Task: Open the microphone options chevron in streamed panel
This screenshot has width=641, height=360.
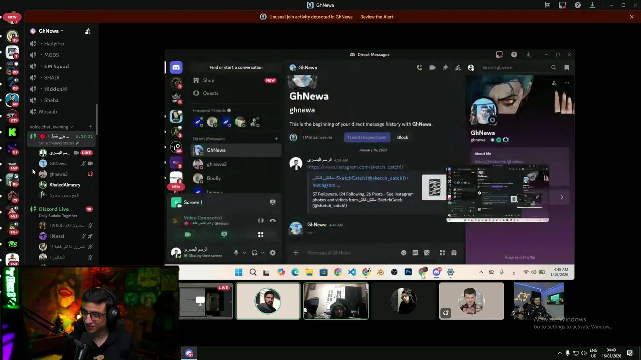Action: [x=244, y=253]
